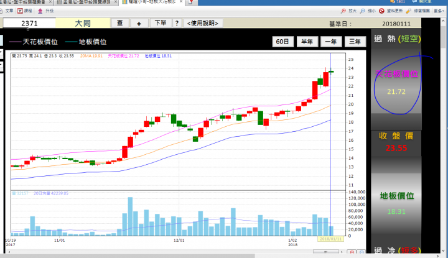Close the second worksheet tab

pyautogui.click(x=116, y=2)
